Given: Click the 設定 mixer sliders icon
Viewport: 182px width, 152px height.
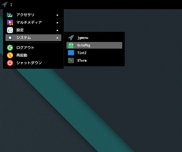Looking at the screenshot, I should click(10, 30).
